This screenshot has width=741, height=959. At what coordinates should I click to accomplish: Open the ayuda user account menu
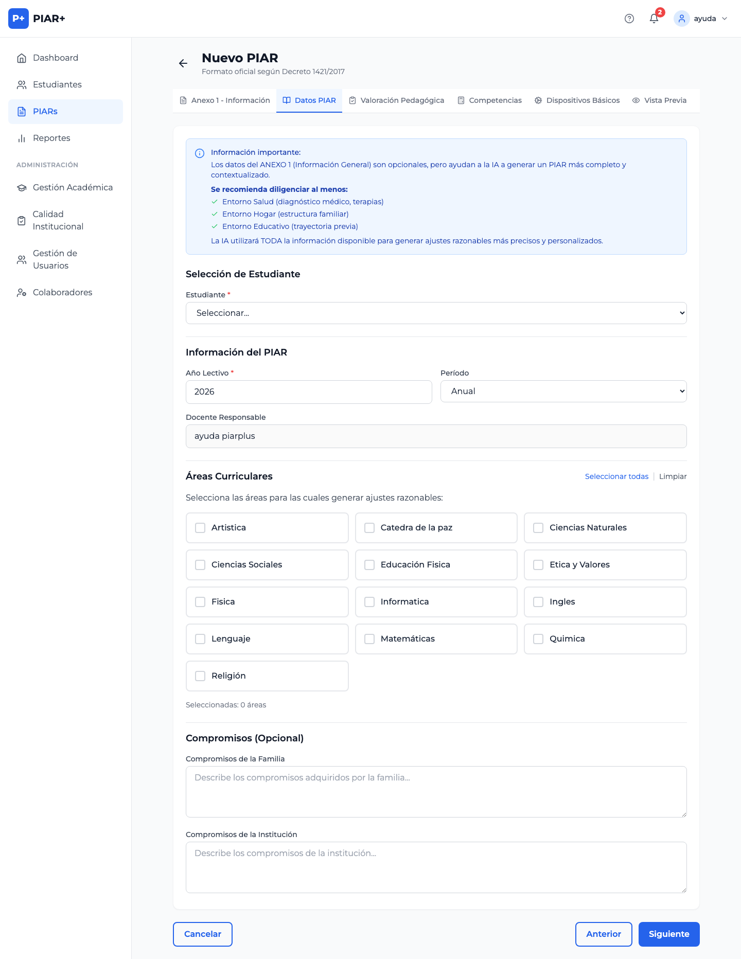(x=701, y=19)
